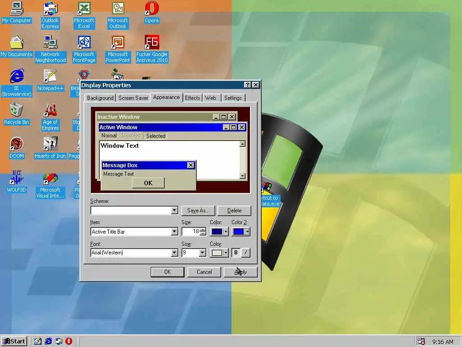This screenshot has width=462, height=347.
Task: Select the Microsoft Visual InterDev shortcut
Action: pyautogui.click(x=51, y=185)
